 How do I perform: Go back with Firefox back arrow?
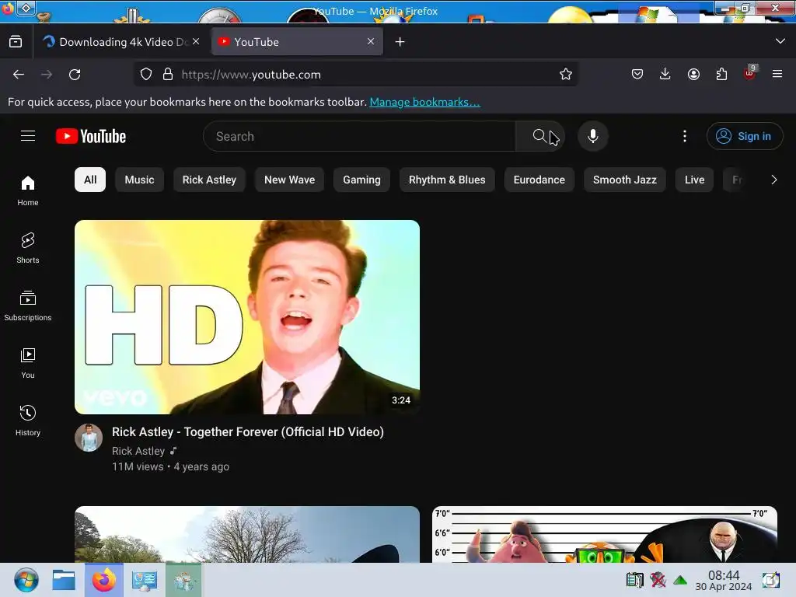[x=19, y=75]
